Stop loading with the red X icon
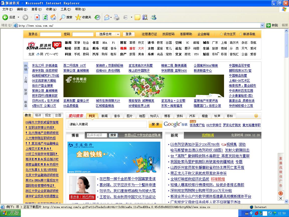Viewport: 289px width, 217px height. click(x=37, y=17)
